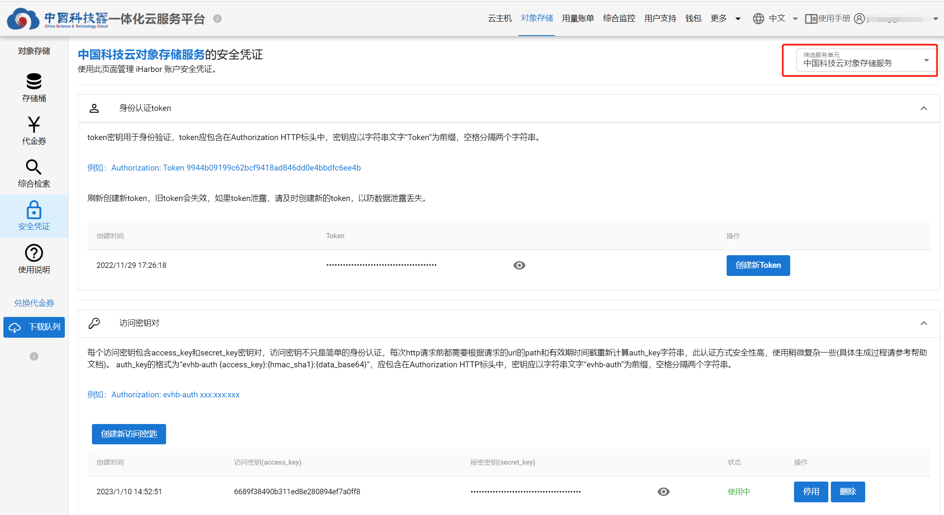Image resolution: width=944 pixels, height=515 pixels.
Task: Click the 兑换代金券 redeem voucher link
Action: click(x=34, y=303)
